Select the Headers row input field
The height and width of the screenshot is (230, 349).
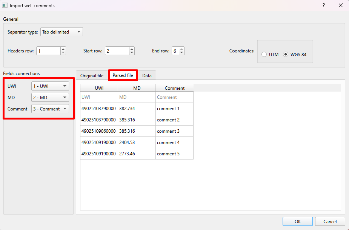49,51
